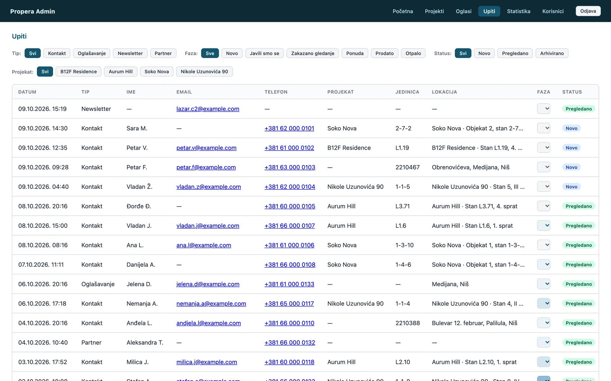Filter Status by Pregledano
The image size is (611, 381).
coord(515,53)
